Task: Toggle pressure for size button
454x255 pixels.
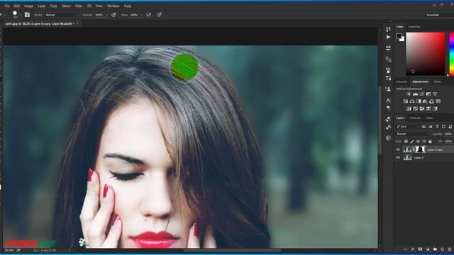Action: tap(159, 14)
